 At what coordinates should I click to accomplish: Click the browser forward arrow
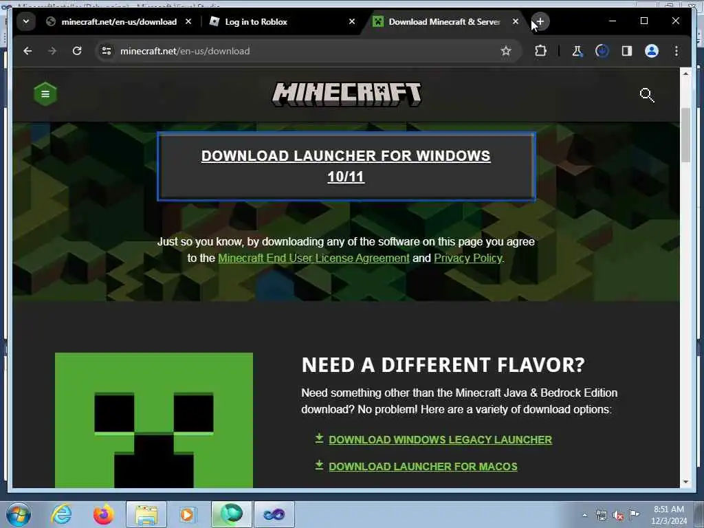(52, 51)
